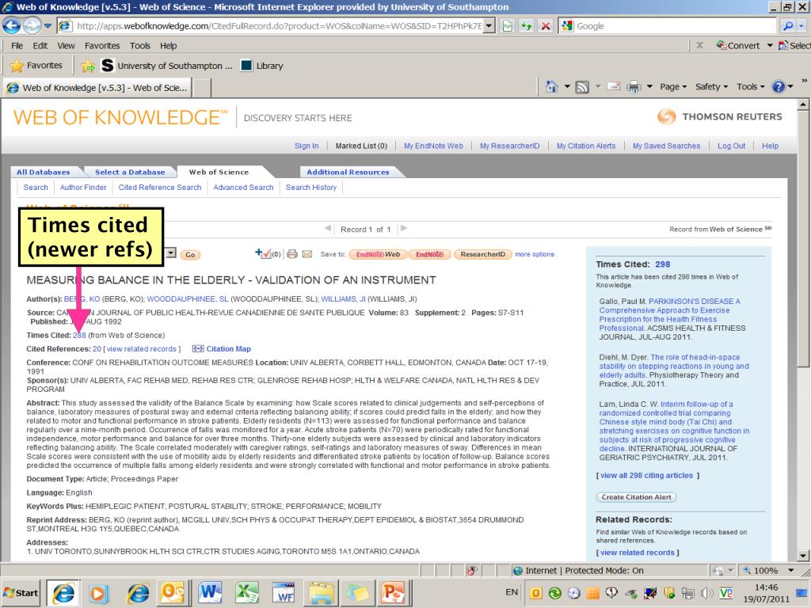
Task: Add to Favorites bar star icon
Action: 87,66
